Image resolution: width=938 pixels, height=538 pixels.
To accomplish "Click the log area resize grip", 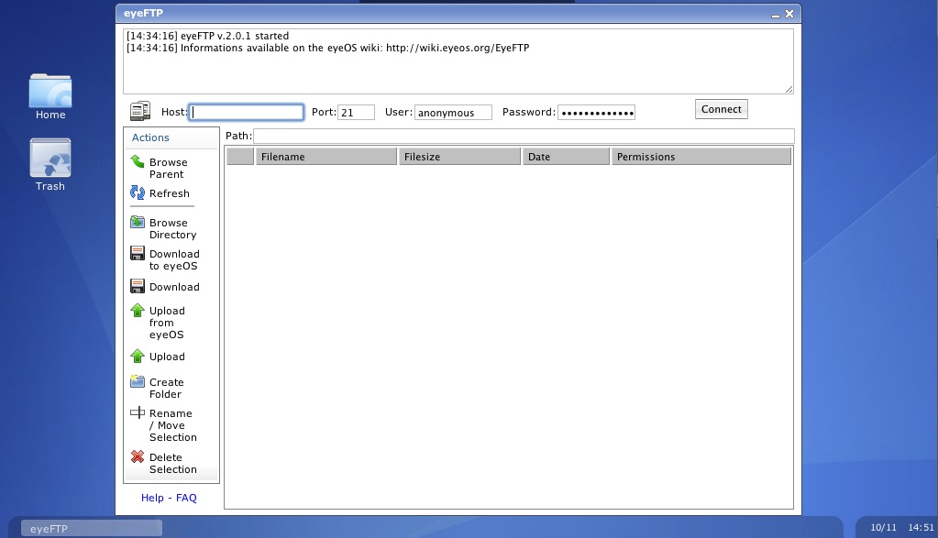I will pos(789,90).
